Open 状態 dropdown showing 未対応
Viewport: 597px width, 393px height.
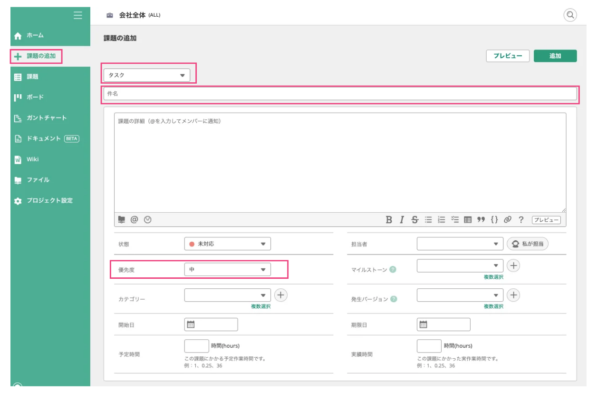click(228, 244)
